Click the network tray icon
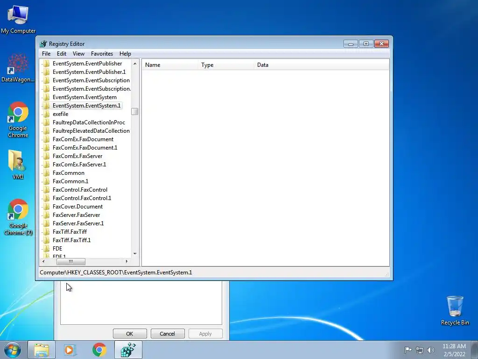Viewport: 478px width, 359px height. click(x=420, y=350)
